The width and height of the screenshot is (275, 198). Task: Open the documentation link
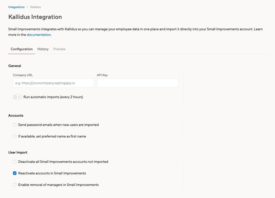39,35
